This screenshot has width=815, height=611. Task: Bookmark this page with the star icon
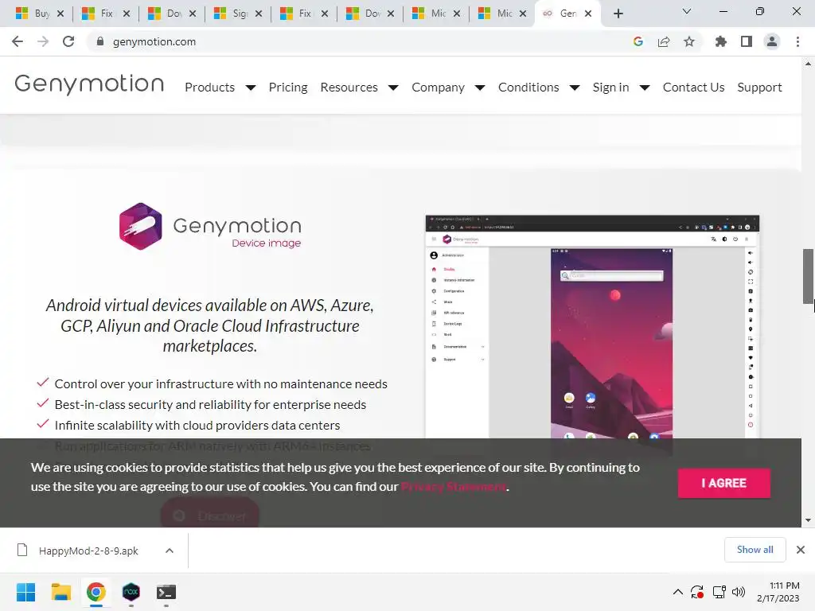[x=689, y=41]
